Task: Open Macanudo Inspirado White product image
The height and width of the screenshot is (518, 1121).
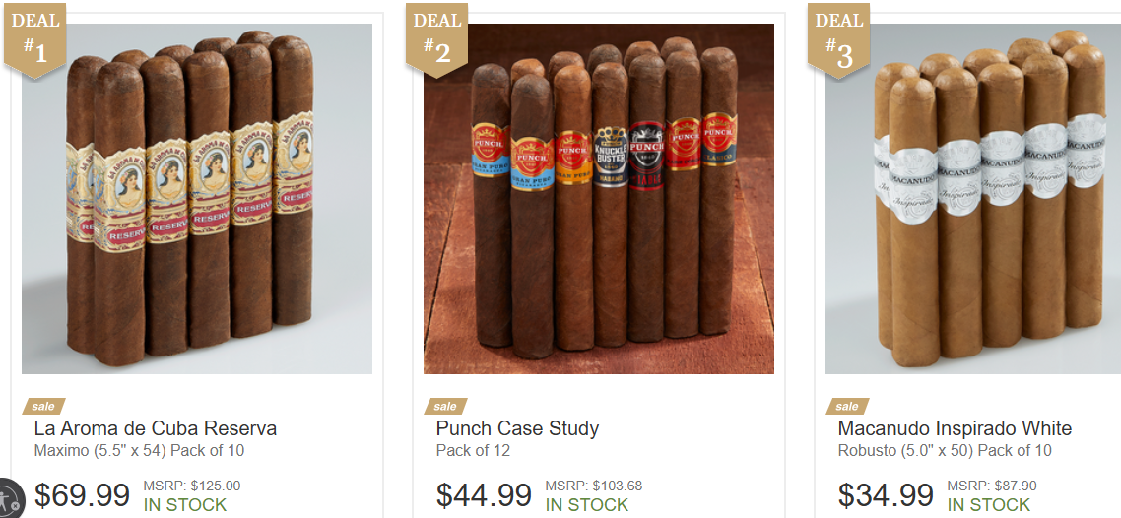Action: pyautogui.click(x=973, y=199)
